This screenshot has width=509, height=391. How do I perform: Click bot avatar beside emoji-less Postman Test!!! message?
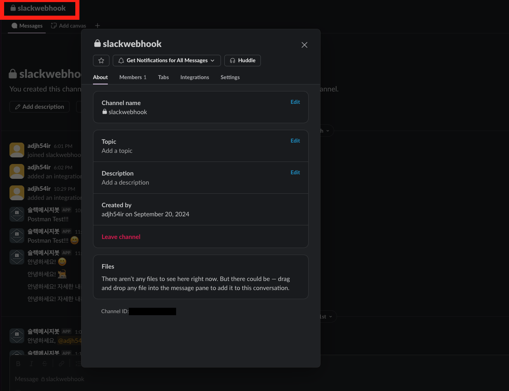(x=17, y=214)
